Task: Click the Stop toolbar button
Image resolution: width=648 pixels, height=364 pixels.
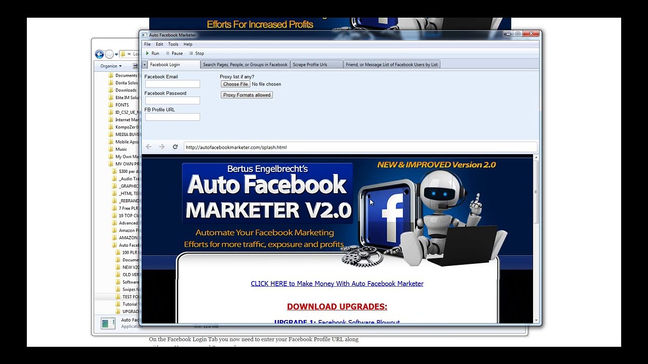Action: 196,53
